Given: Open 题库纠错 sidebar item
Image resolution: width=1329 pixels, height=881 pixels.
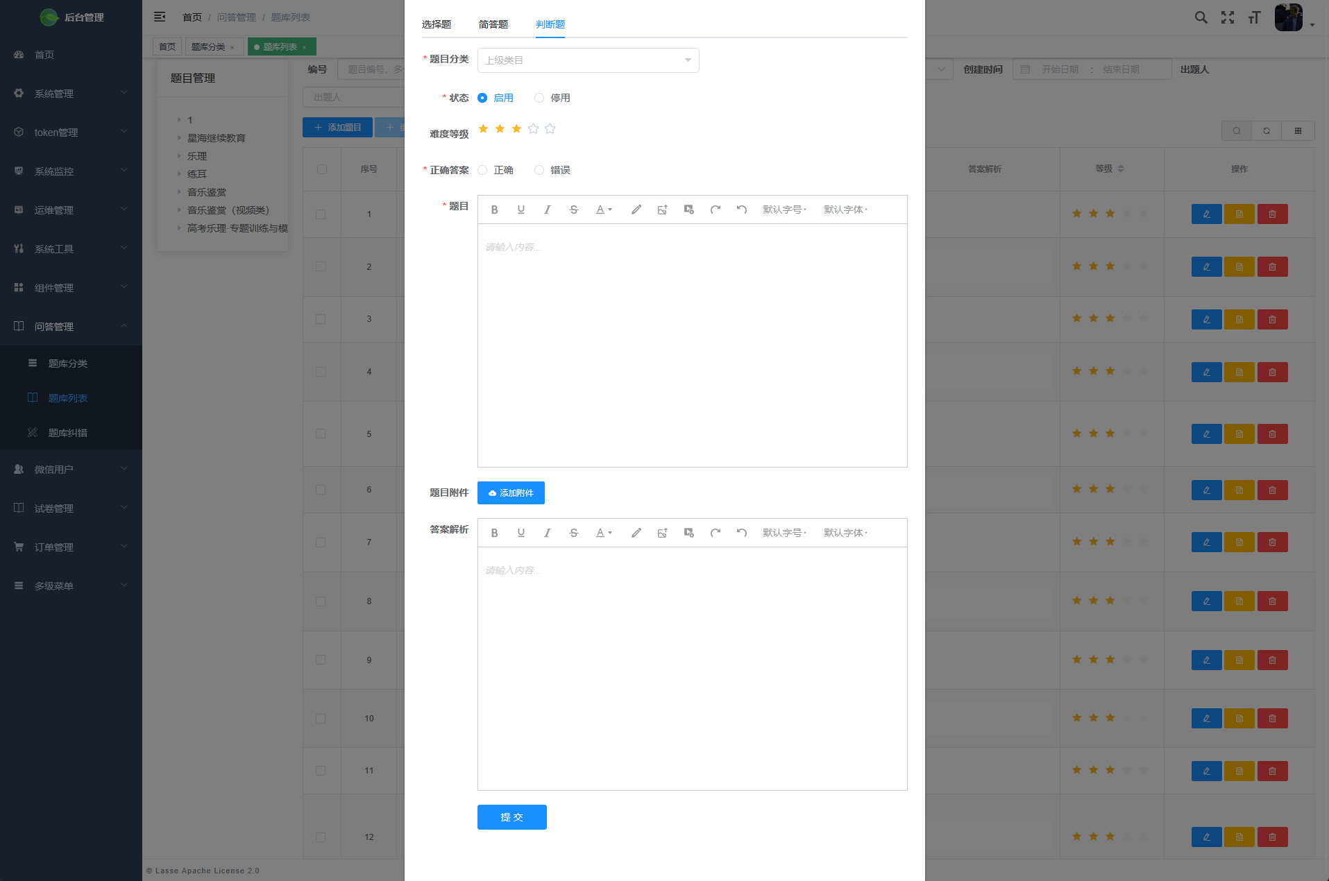Looking at the screenshot, I should pyautogui.click(x=71, y=433).
